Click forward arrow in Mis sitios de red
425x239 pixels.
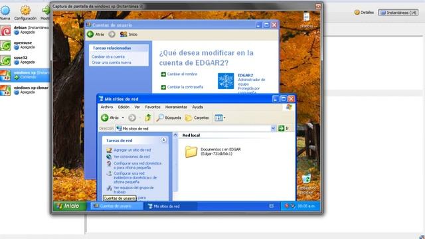132,118
